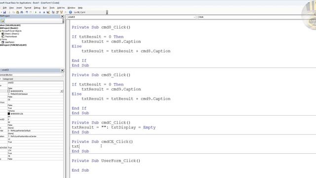Open the View menu

coord(11,8)
